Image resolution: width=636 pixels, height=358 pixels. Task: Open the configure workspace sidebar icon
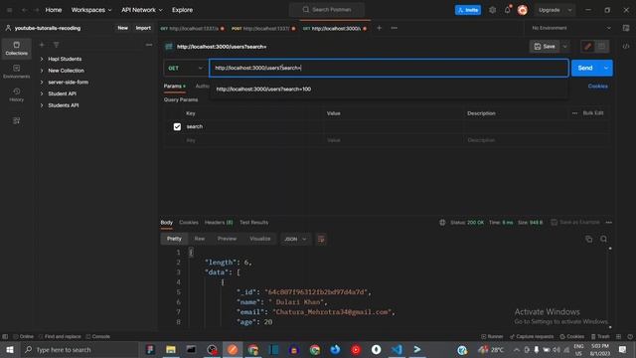click(x=16, y=120)
